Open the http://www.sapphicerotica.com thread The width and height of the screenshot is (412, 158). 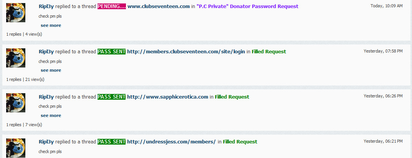[x=168, y=97]
